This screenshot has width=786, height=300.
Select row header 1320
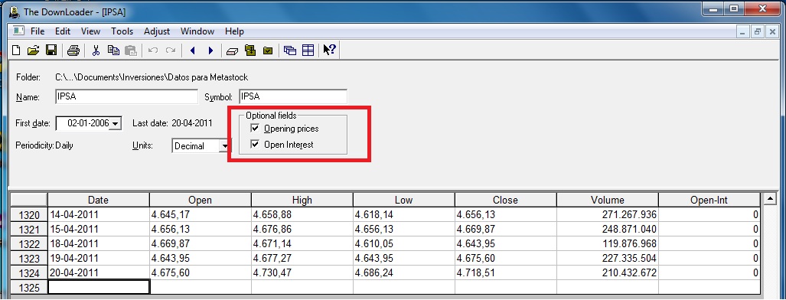[29, 215]
